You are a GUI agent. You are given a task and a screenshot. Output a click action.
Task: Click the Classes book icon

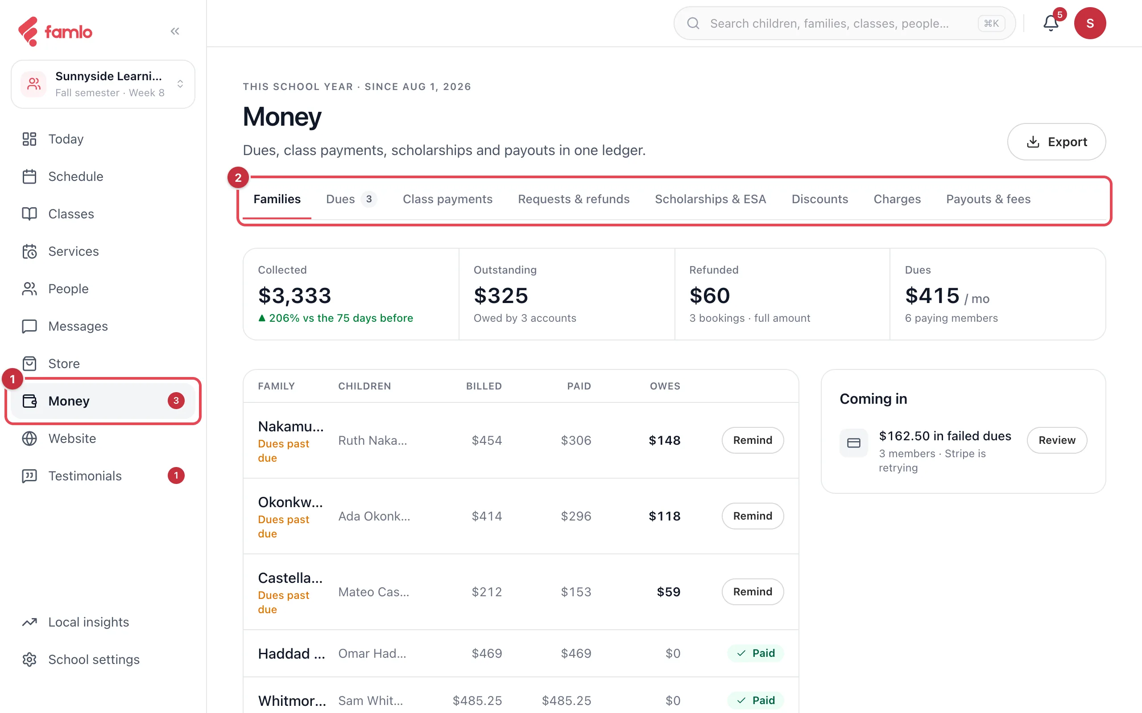29,213
